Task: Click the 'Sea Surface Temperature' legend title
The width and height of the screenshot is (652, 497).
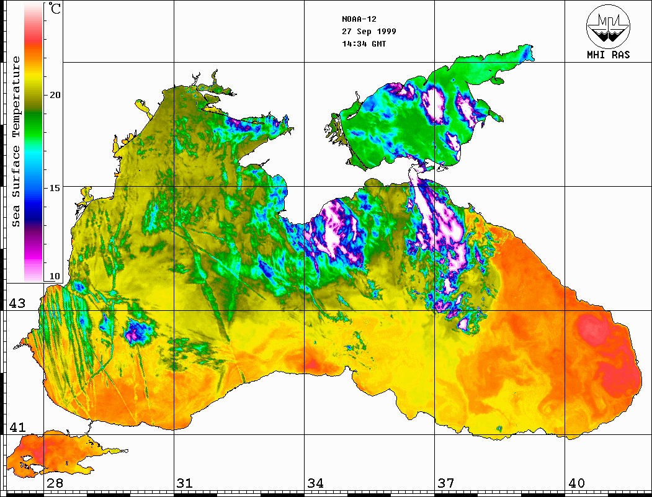Action: [x=16, y=141]
